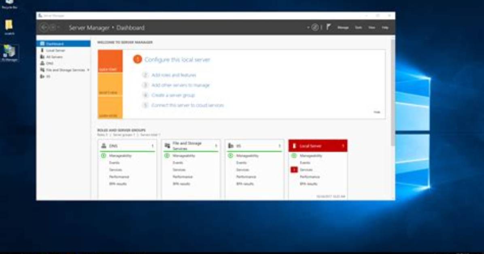The image size is (484, 254).
Task: Open the File and Storage Services tile header
Action: (x=191, y=146)
